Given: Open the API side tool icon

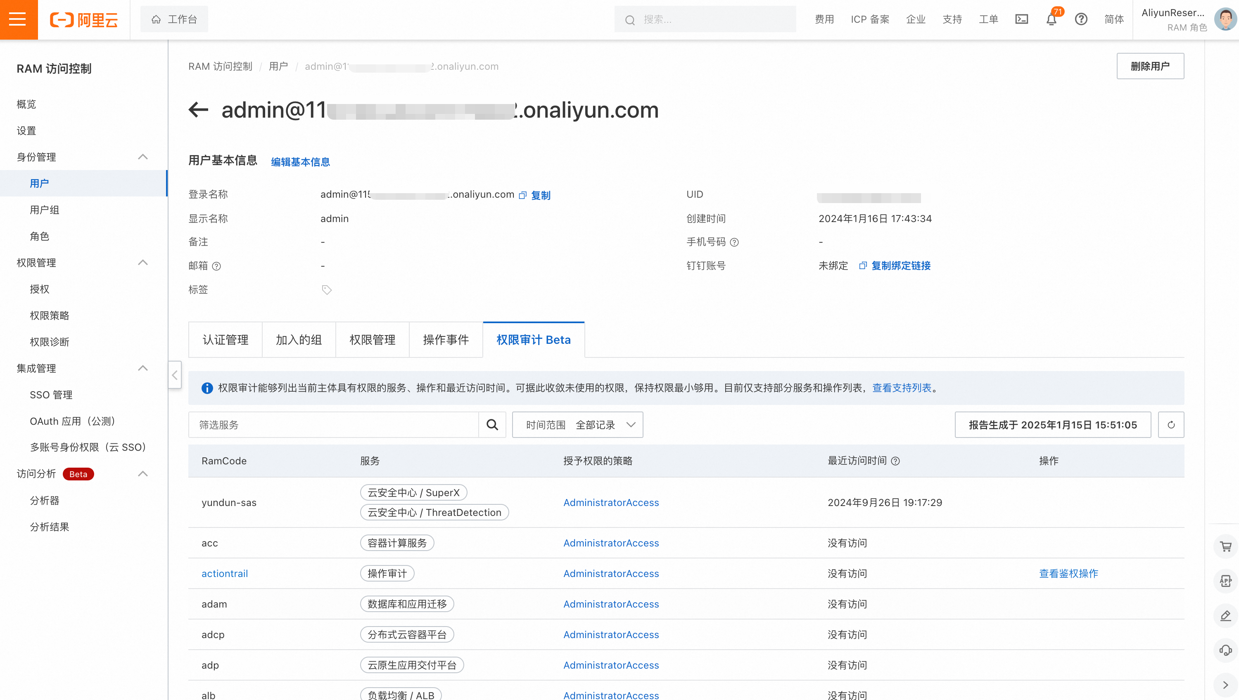Looking at the screenshot, I should (x=1225, y=581).
